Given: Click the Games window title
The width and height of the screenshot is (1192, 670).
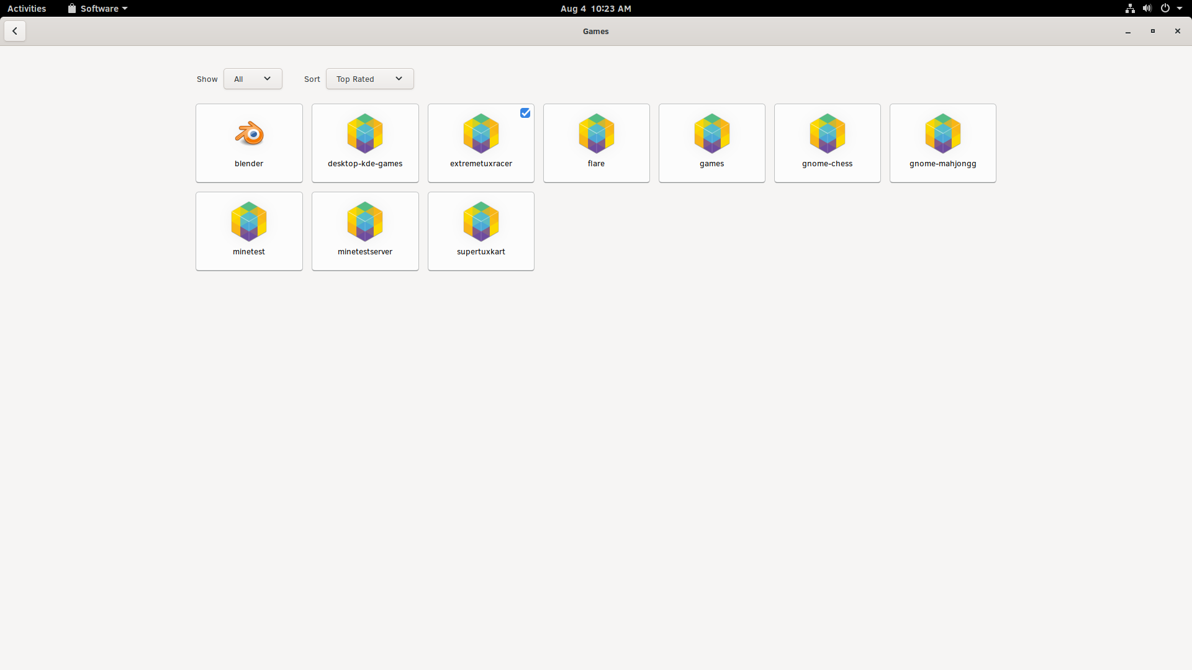Looking at the screenshot, I should point(596,31).
